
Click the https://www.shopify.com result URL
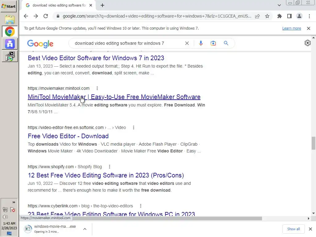(x=51, y=167)
